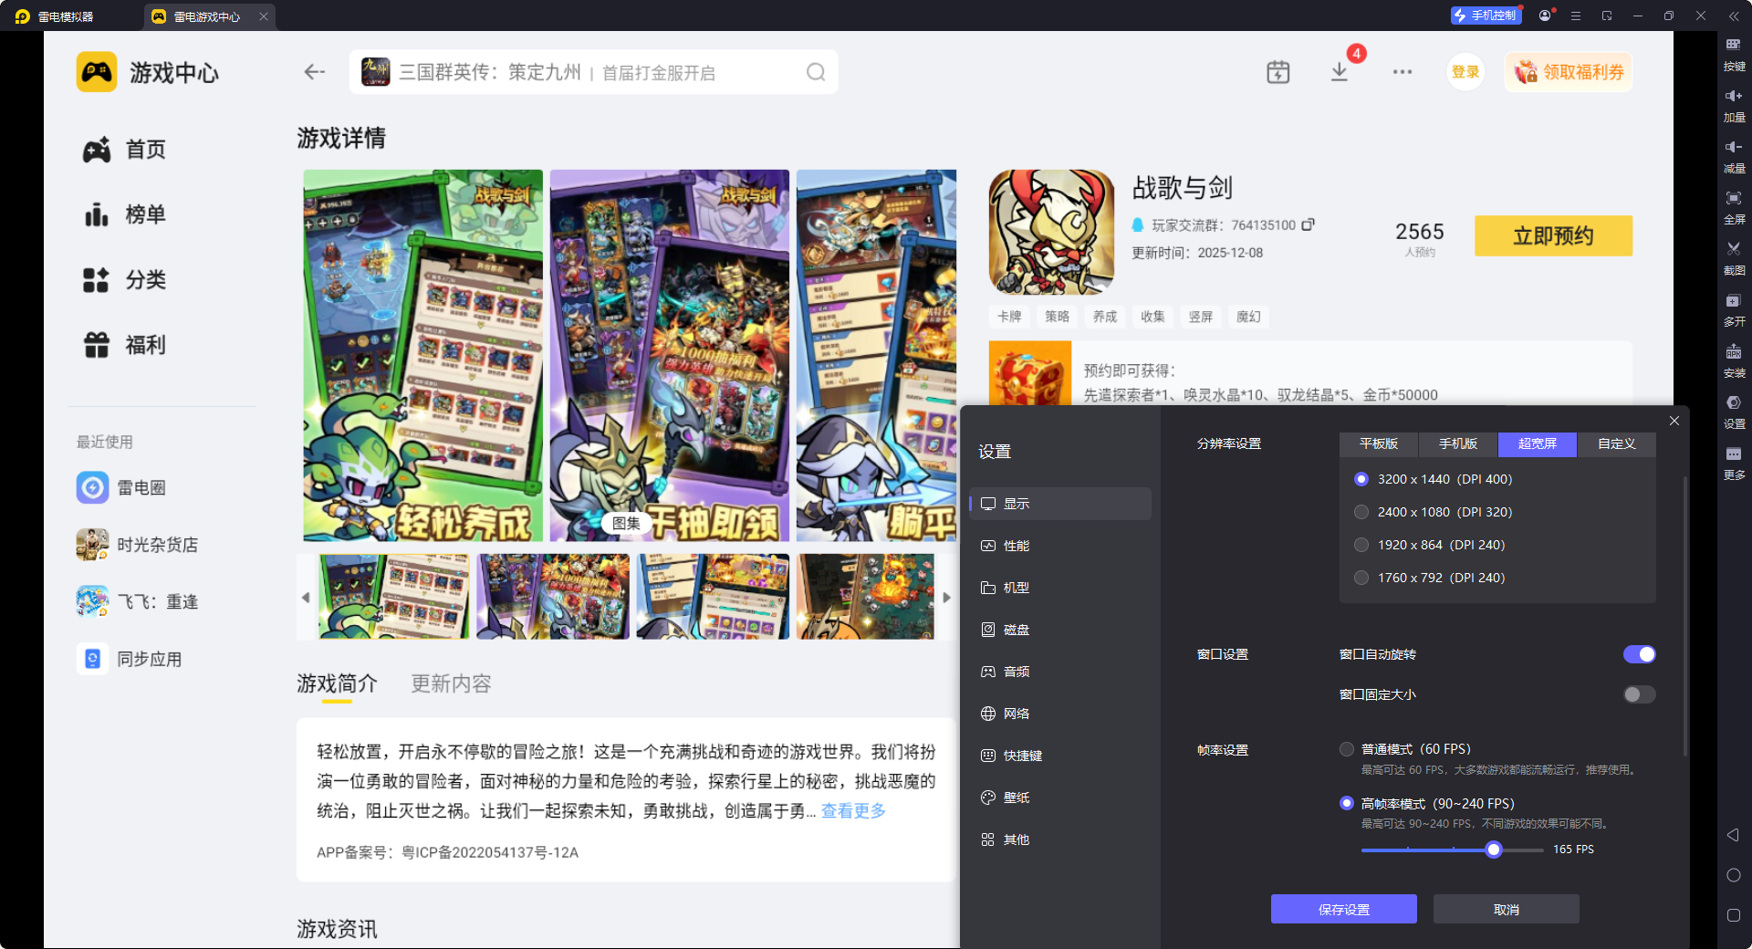Screen dimensions: 1752x949
Task: Click 加量 to raise volume
Action: point(1734,106)
